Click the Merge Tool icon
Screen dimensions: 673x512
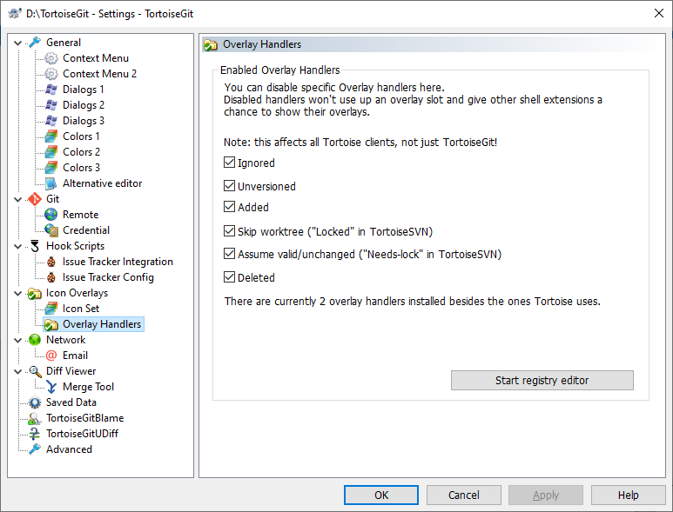click(51, 387)
